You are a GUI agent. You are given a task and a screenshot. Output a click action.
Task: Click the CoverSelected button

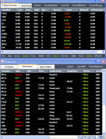(x=51, y=5)
